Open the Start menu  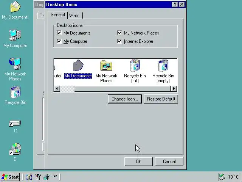coord(10,177)
